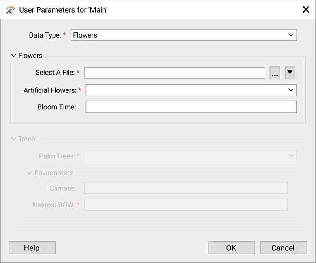Click the Climate input field
The width and height of the screenshot is (316, 263).
point(186,188)
